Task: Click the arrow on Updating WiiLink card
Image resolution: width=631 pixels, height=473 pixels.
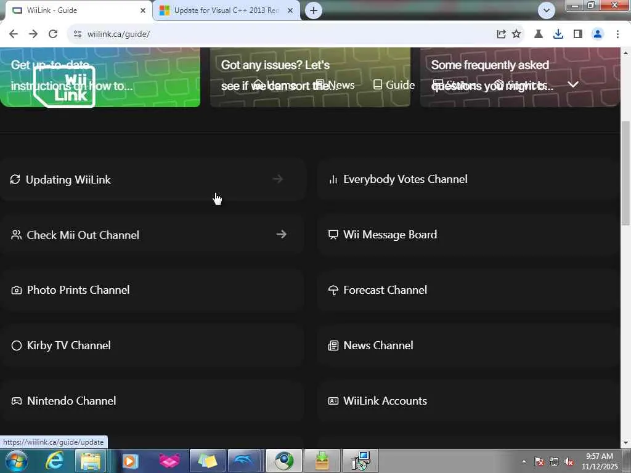Action: (x=278, y=179)
